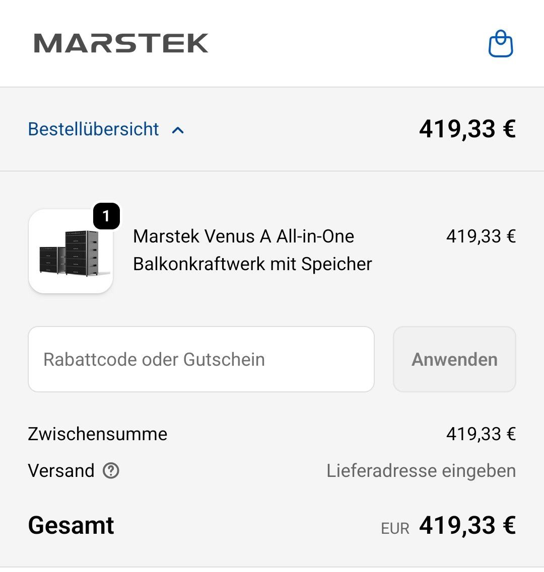Open the shopping bag cart icon

coord(501,44)
